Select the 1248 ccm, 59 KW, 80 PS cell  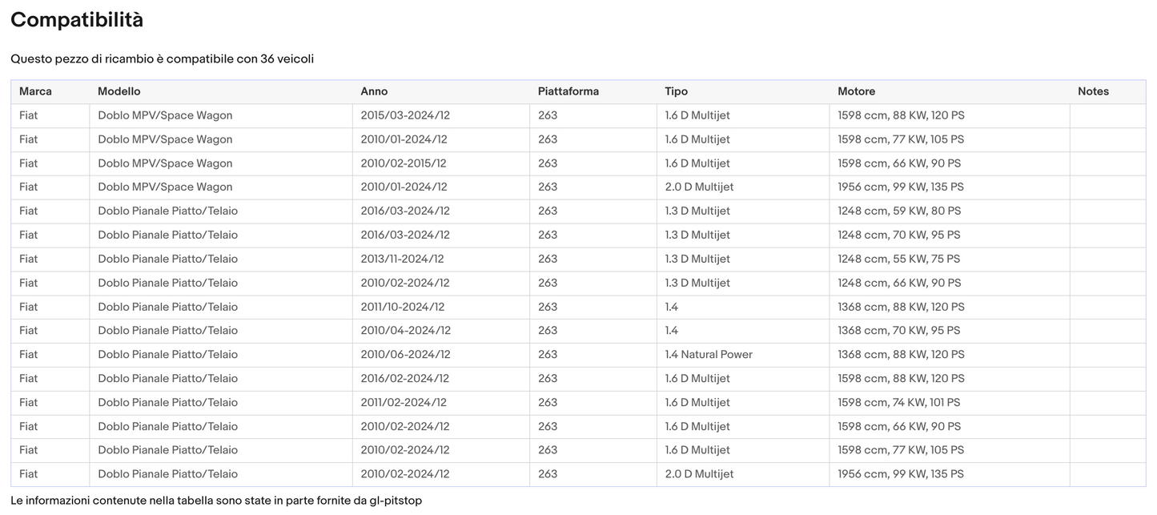(899, 211)
